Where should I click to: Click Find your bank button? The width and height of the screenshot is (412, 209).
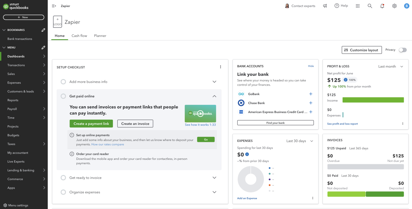pyautogui.click(x=275, y=123)
